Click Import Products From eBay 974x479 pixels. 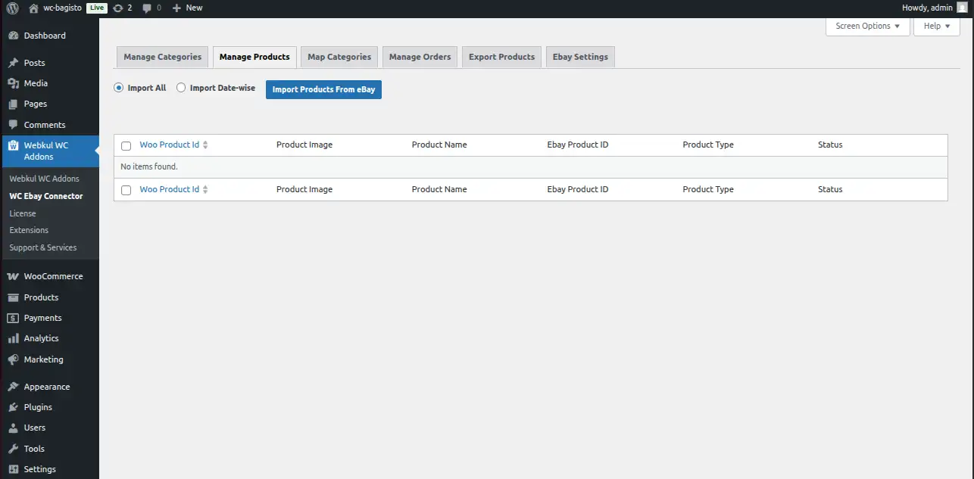coord(323,89)
